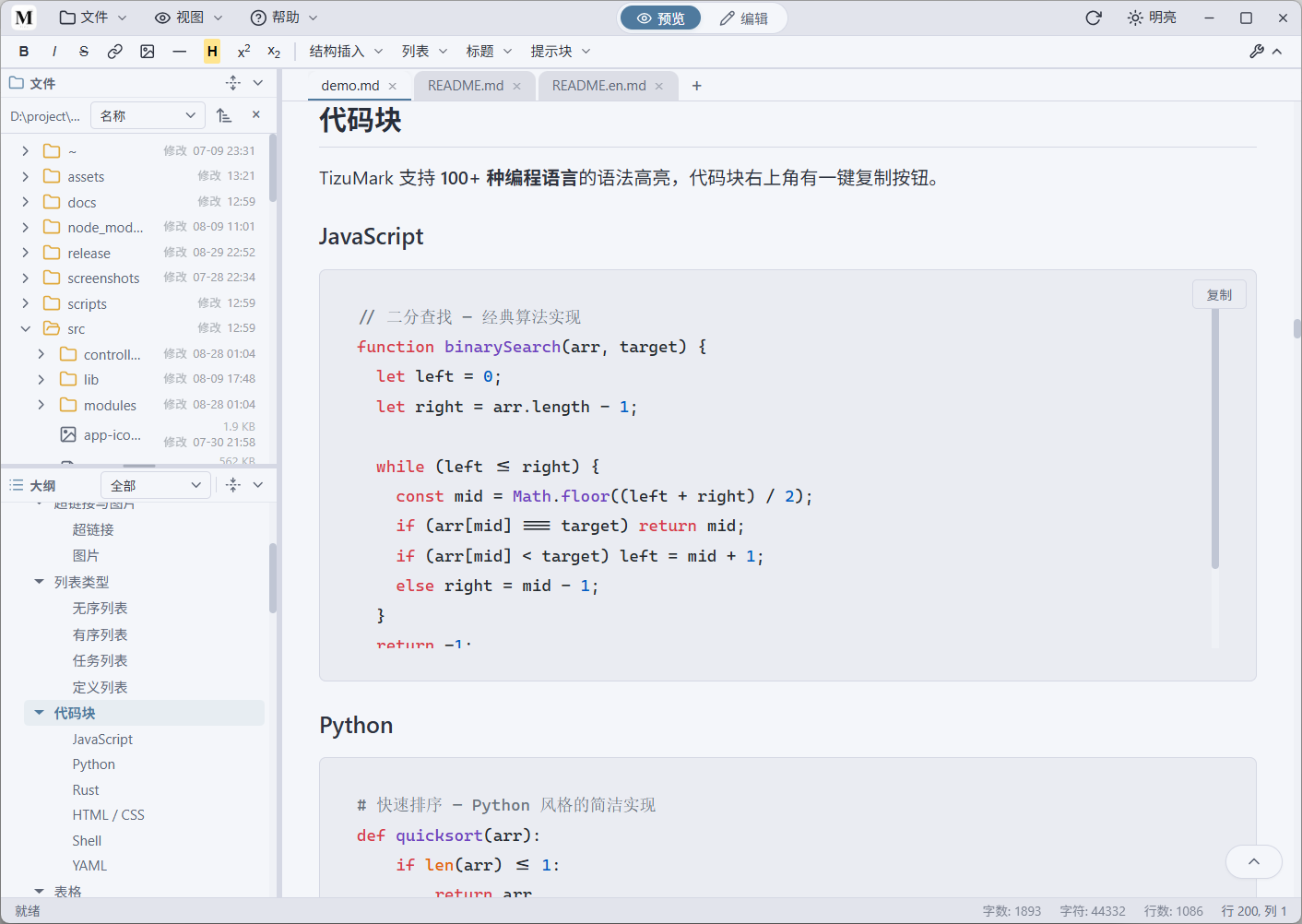Open the 帮助 menu

coord(284,18)
